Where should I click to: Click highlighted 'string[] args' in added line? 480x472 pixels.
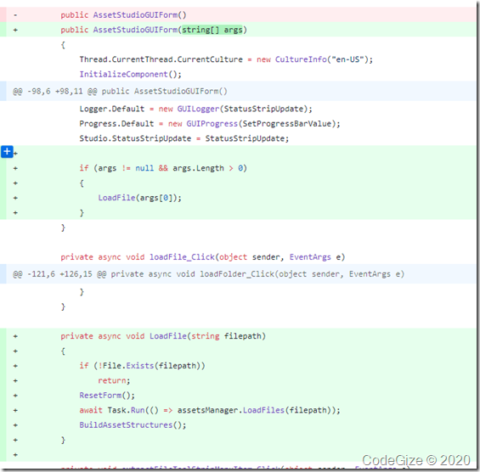click(x=212, y=30)
